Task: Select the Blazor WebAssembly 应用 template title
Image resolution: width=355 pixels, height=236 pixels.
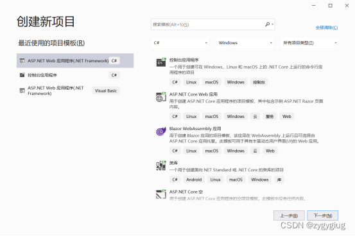Action: click(195, 128)
